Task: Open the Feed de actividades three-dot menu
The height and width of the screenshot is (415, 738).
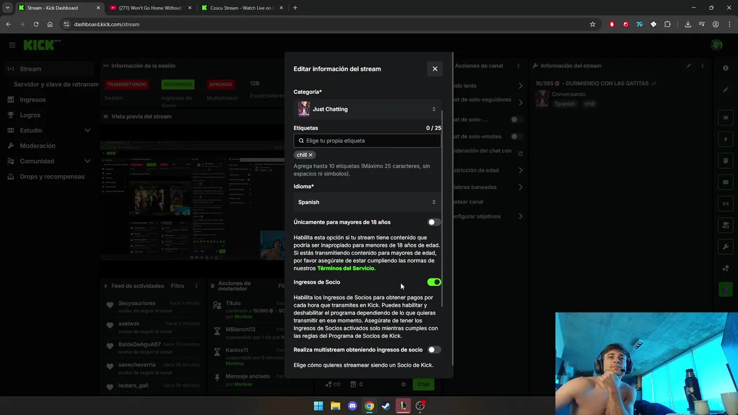Action: (196, 286)
